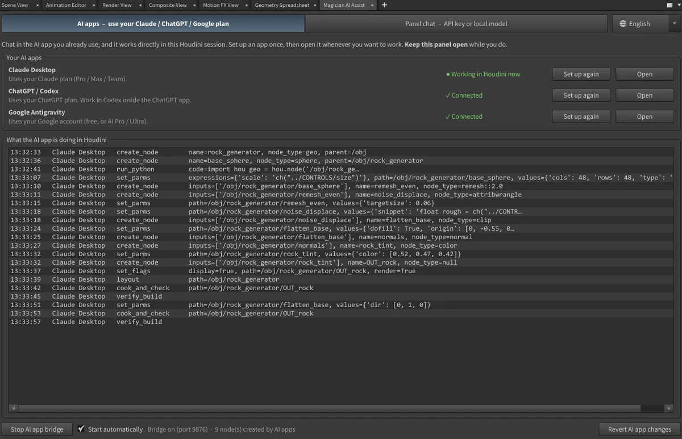
Task: Close the Geometry Spreadsheet tab
Action: (x=315, y=5)
